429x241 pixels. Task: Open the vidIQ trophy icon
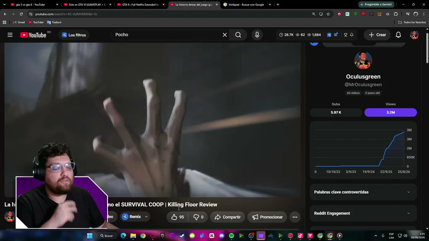[x=346, y=35]
